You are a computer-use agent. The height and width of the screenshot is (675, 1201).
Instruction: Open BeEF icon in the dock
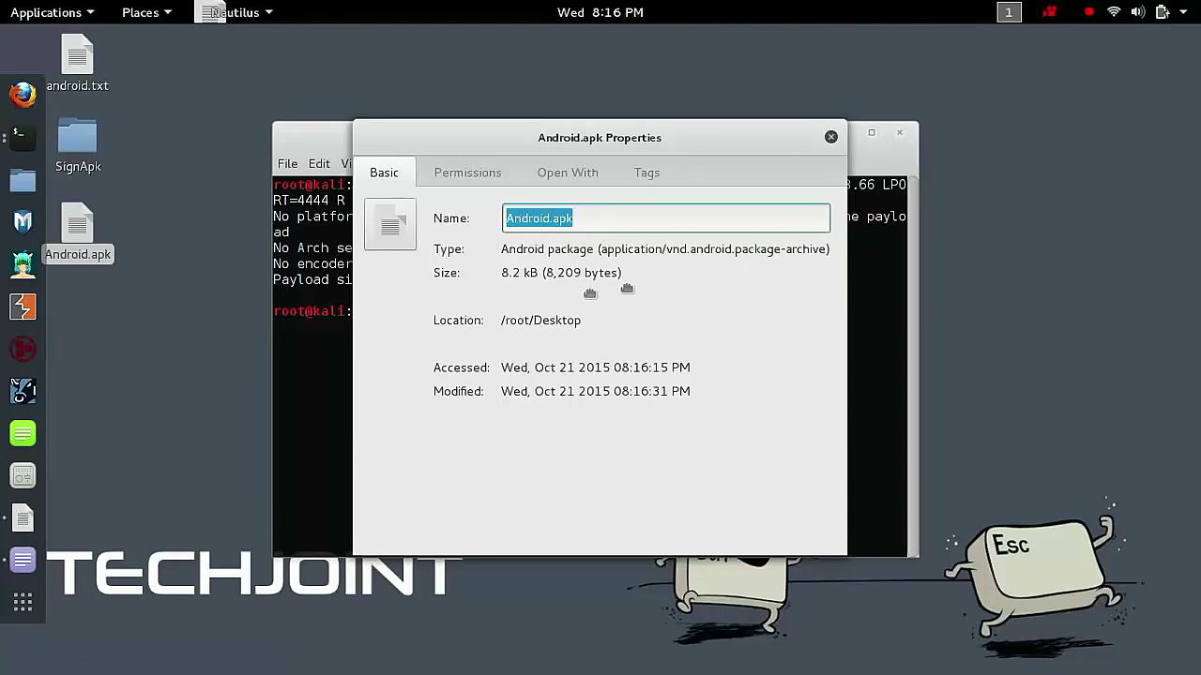23,392
